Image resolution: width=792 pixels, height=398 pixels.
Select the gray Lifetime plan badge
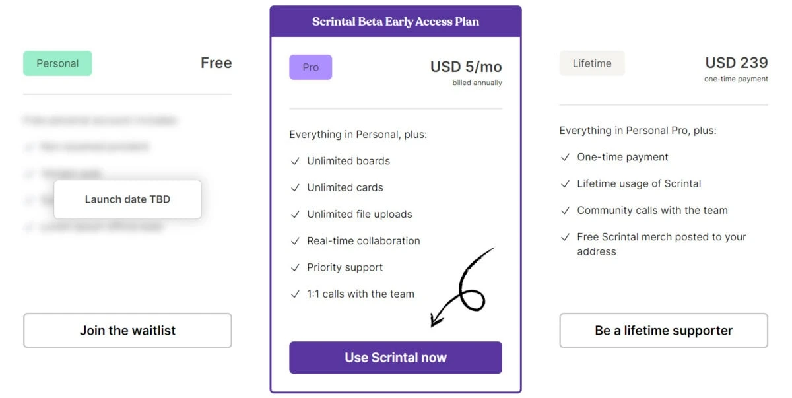click(x=592, y=63)
